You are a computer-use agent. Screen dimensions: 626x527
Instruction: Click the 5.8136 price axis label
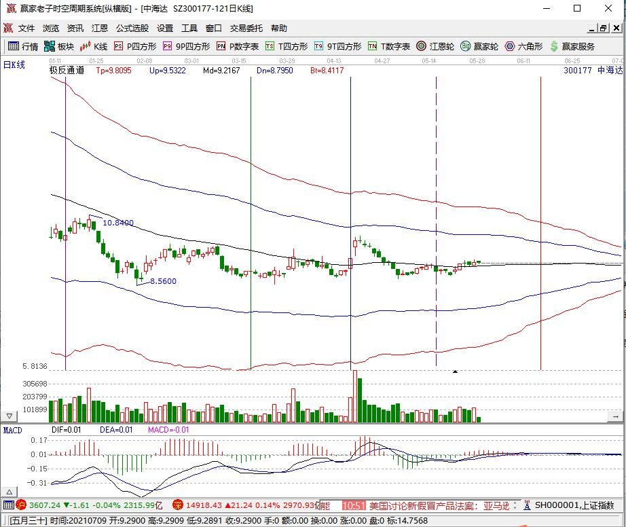(x=35, y=366)
